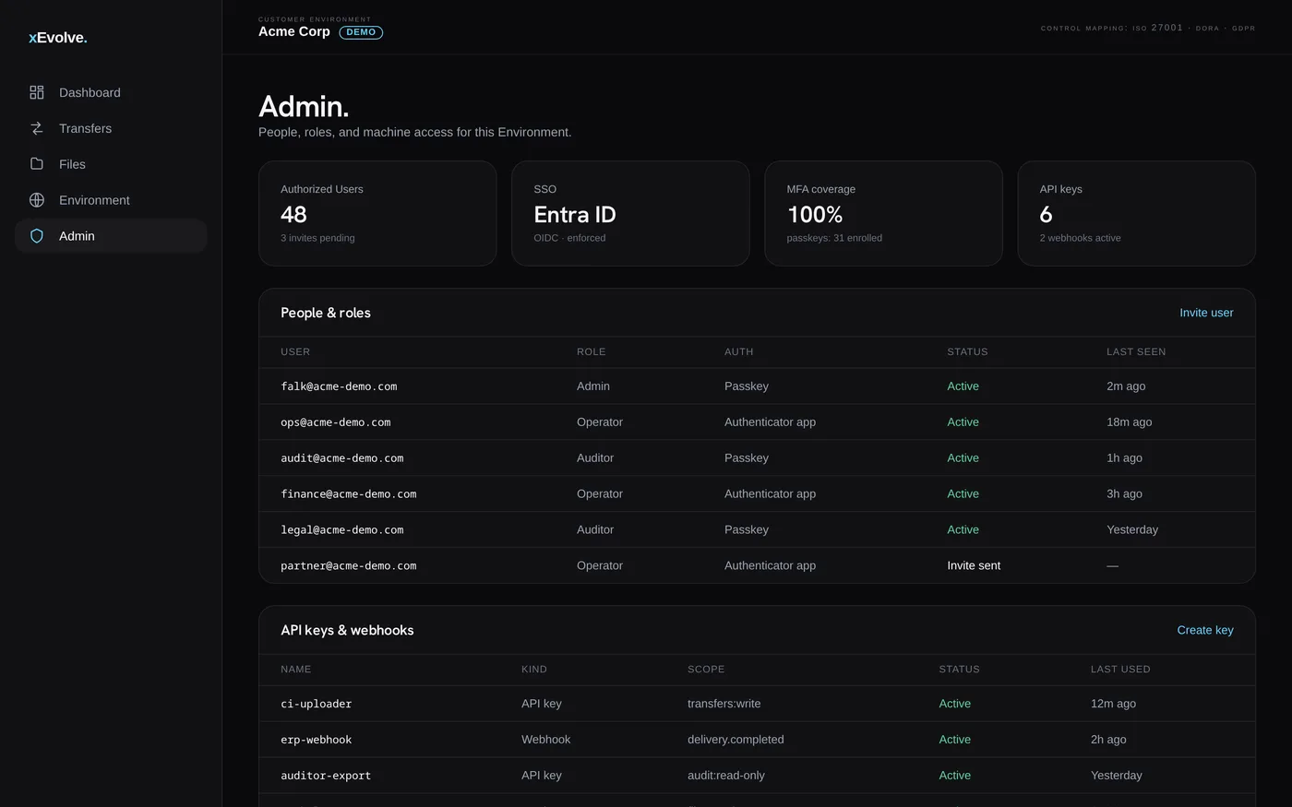
Task: Open the MFA coverage 100% card
Action: click(x=883, y=214)
